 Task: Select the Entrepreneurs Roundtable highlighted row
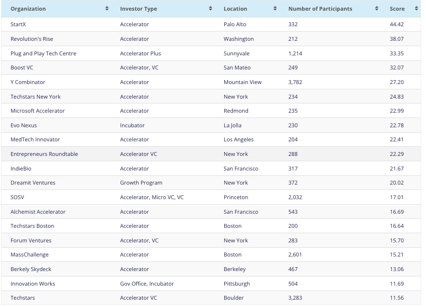tap(44, 154)
